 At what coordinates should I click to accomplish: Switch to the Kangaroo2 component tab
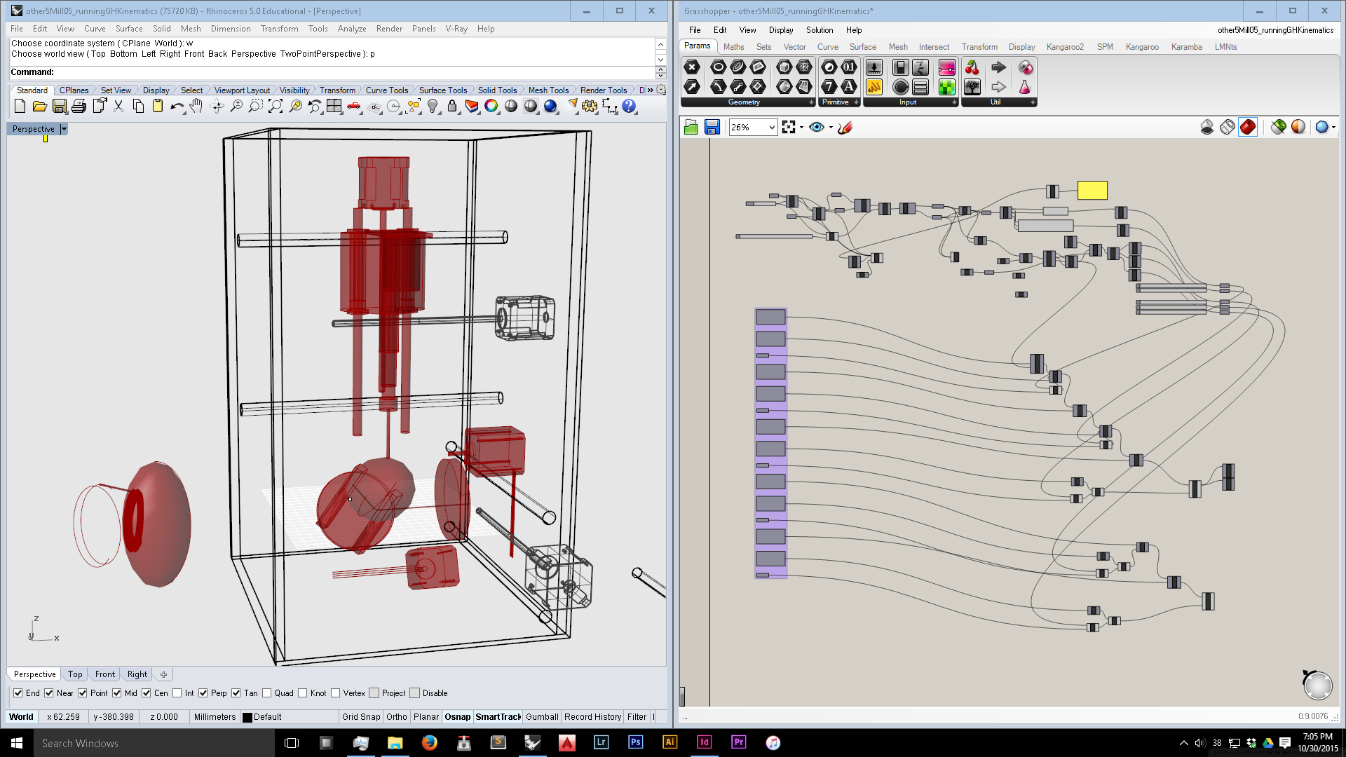click(1064, 47)
